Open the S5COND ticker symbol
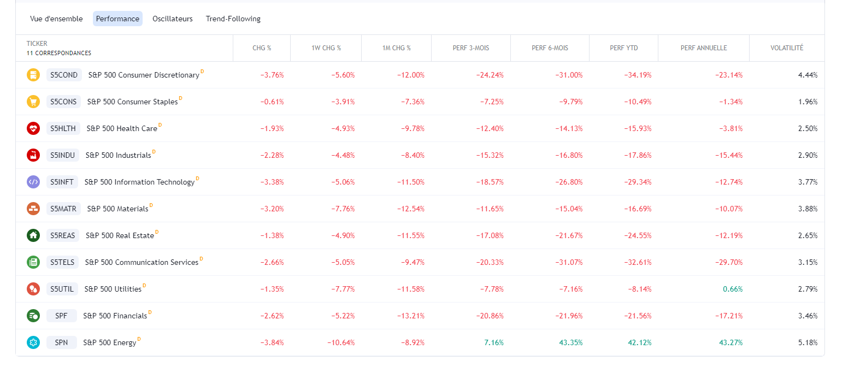 [64, 75]
